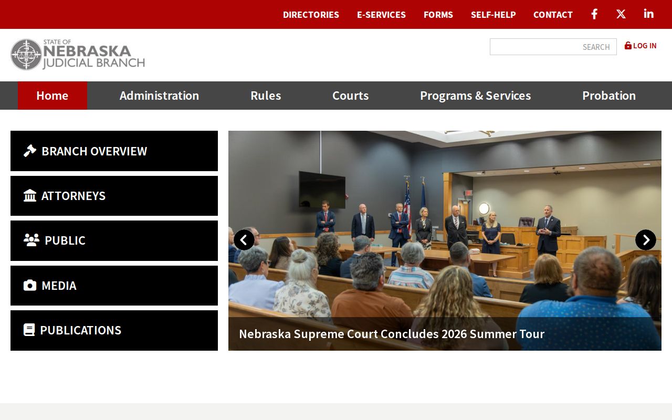Click the gavel icon on Branch Overview
Screen dimensions: 672x420
pos(30,151)
